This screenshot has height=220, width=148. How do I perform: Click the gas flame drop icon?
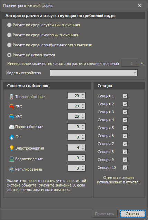coord(11,137)
